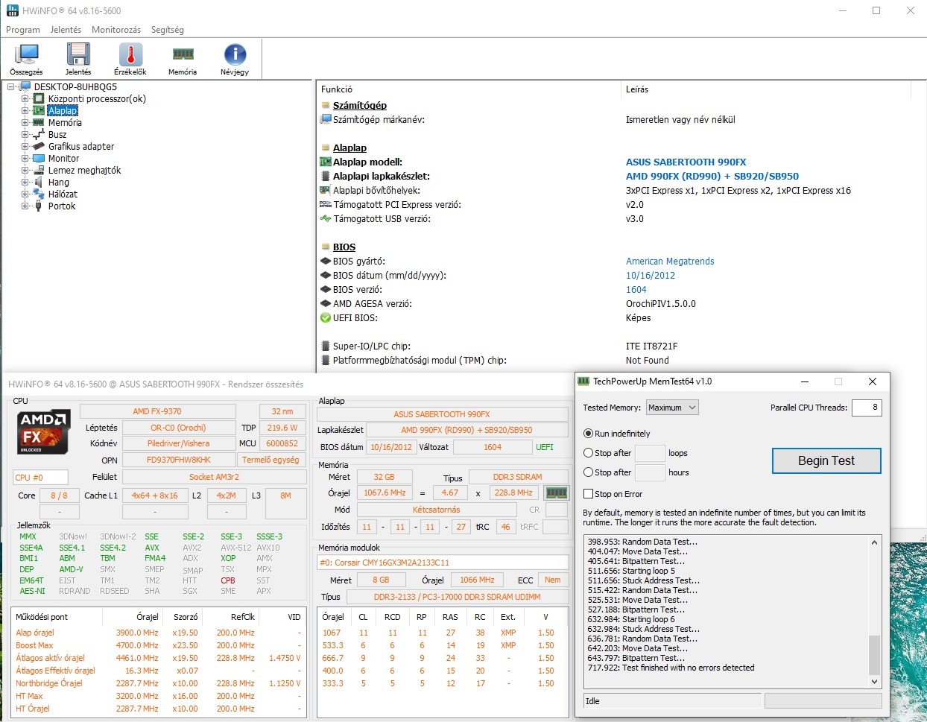Click the Számítógép márkanév row icon

click(x=325, y=119)
